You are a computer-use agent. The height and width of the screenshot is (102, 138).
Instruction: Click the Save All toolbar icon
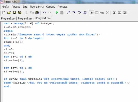(x=20, y=13)
